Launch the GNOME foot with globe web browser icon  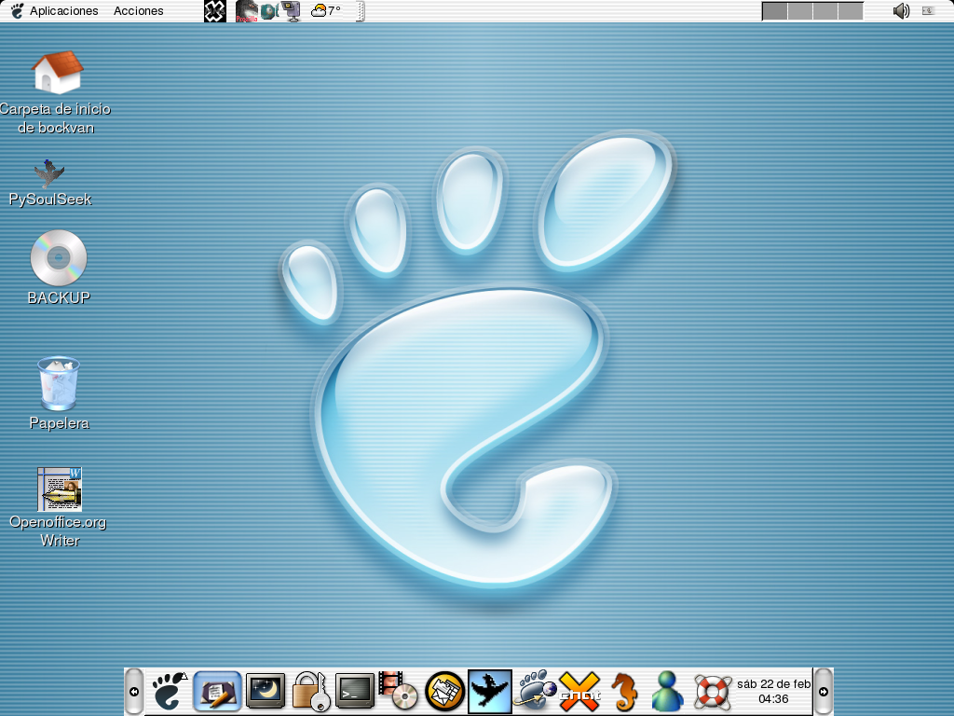pos(534,691)
